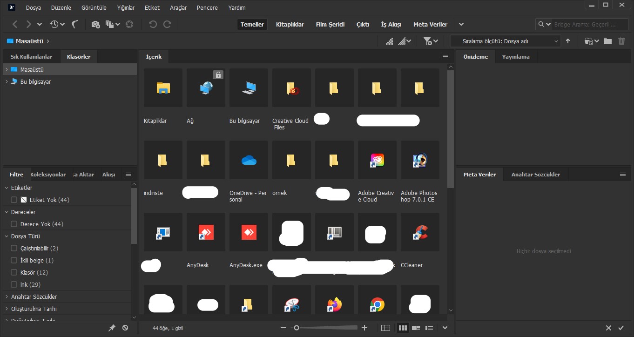Select the Kitaplıklar workspace
Image resolution: width=634 pixels, height=337 pixels.
click(290, 24)
